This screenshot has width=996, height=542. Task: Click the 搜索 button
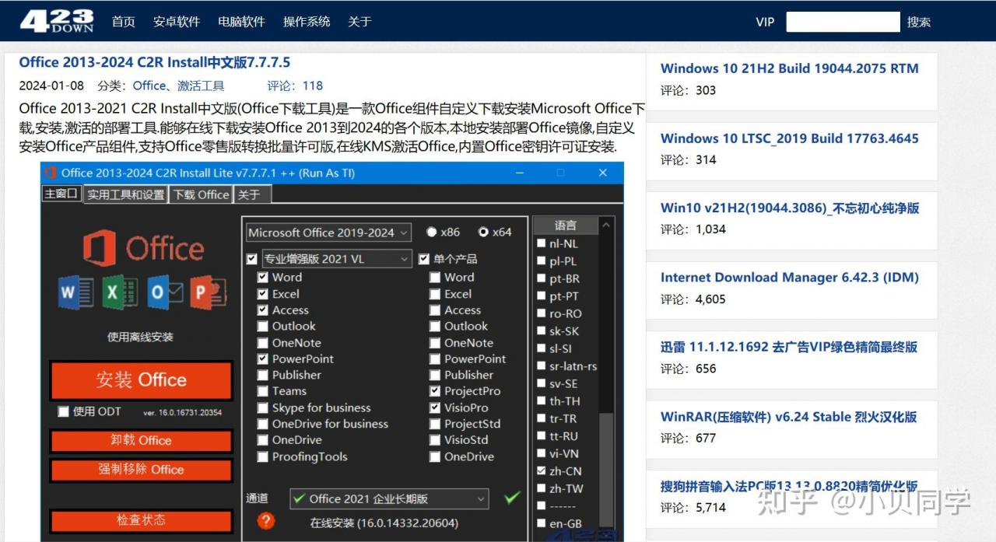(919, 22)
